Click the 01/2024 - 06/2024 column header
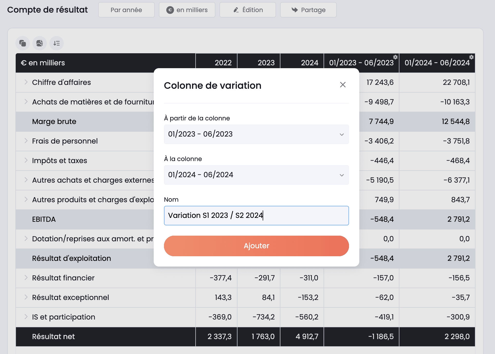The image size is (495, 354). coord(437,63)
